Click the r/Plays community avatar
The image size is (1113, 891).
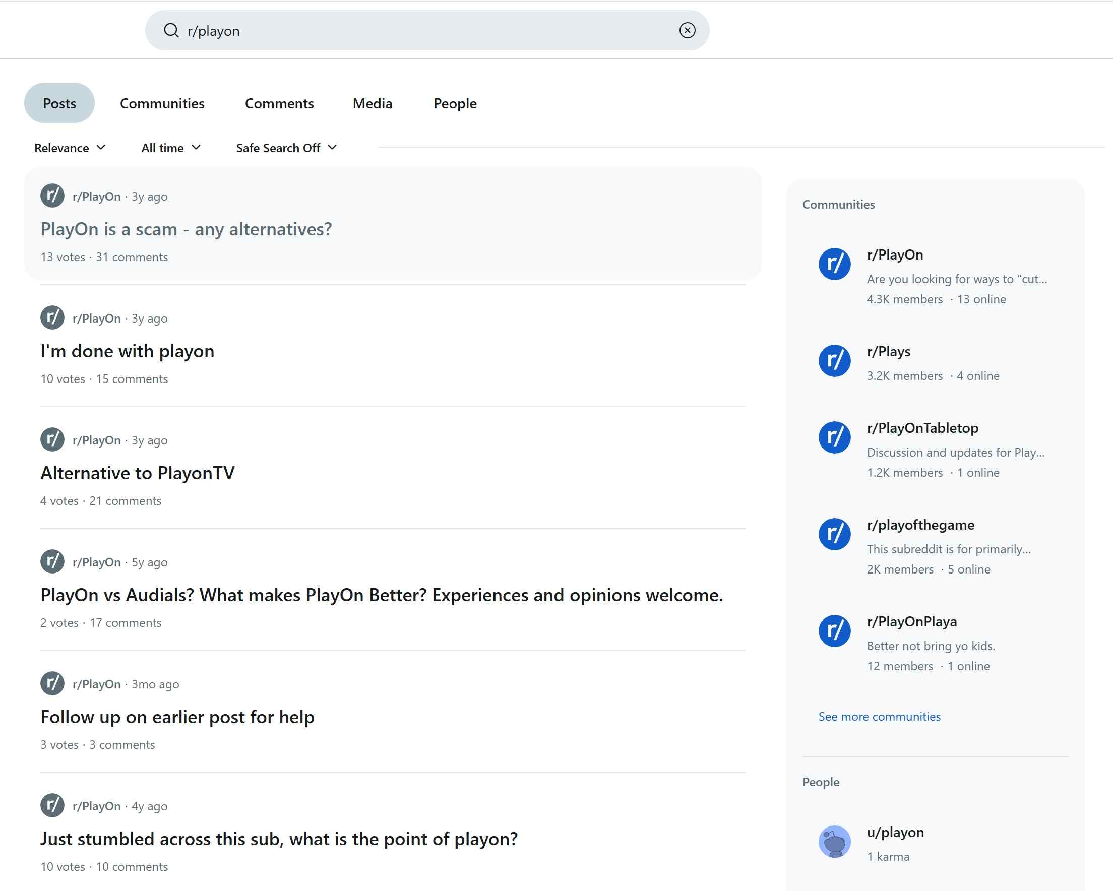tap(835, 360)
